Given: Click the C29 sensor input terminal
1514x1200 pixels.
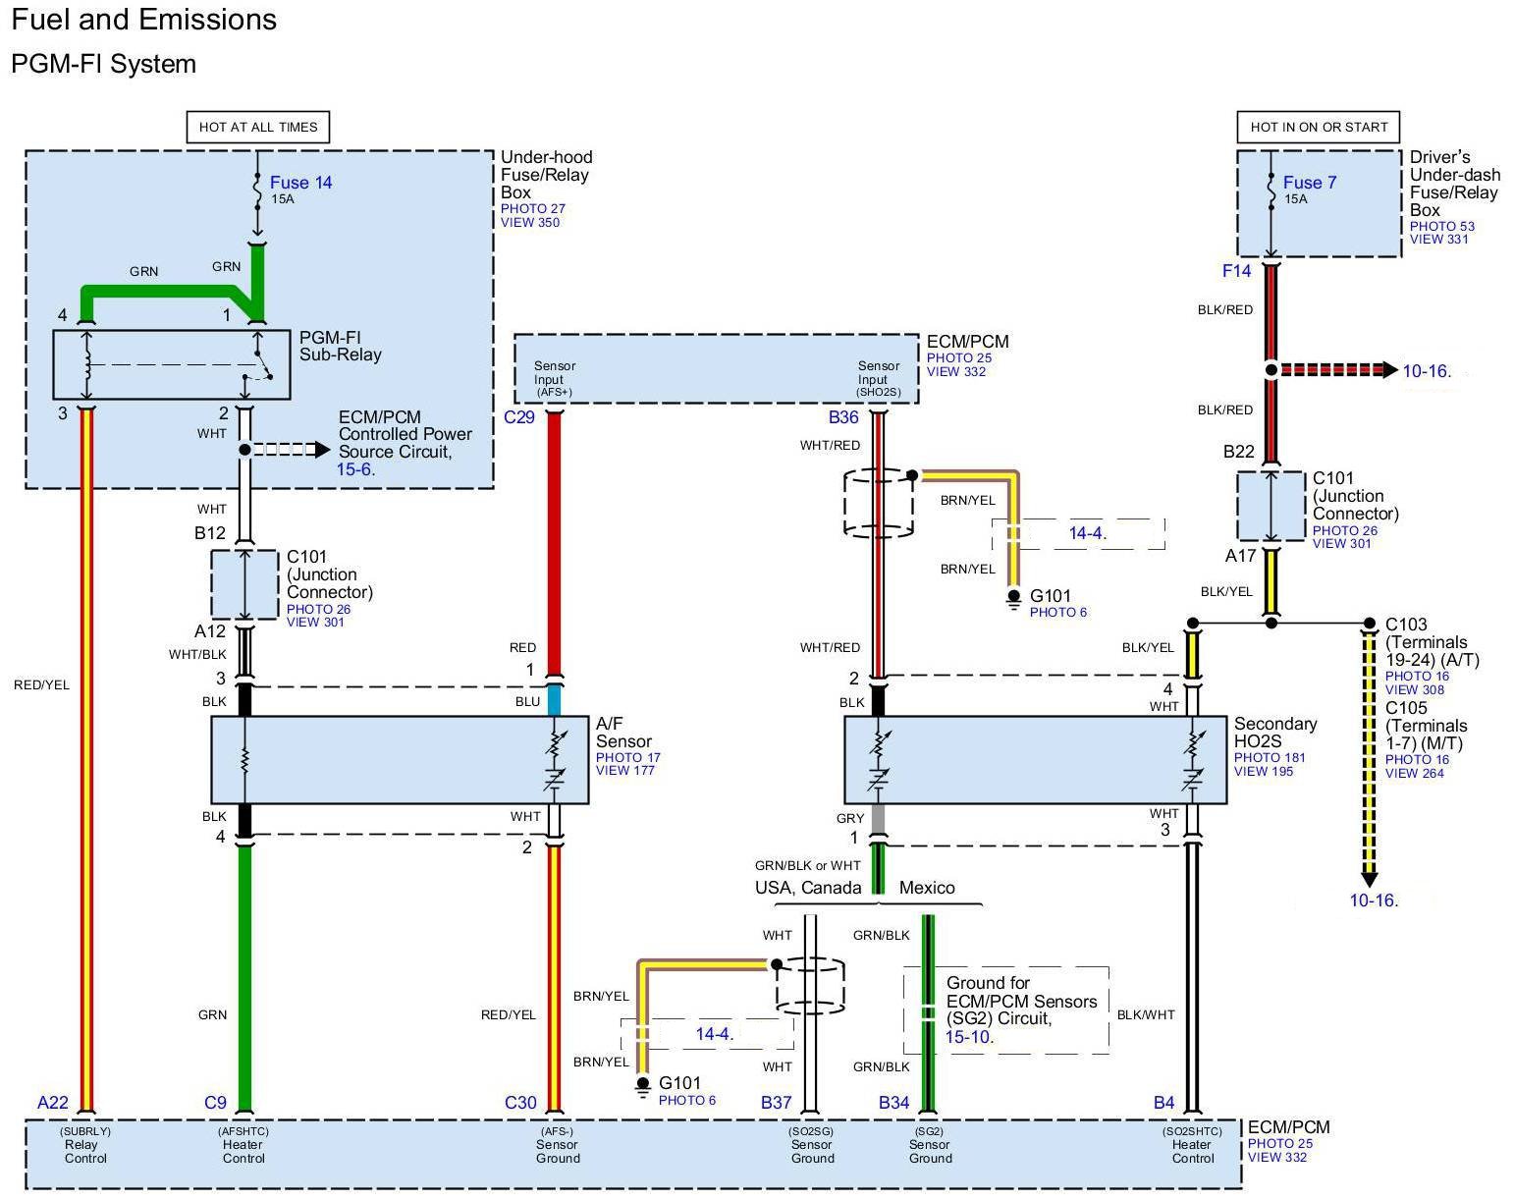Looking at the screenshot, I should [x=519, y=417].
